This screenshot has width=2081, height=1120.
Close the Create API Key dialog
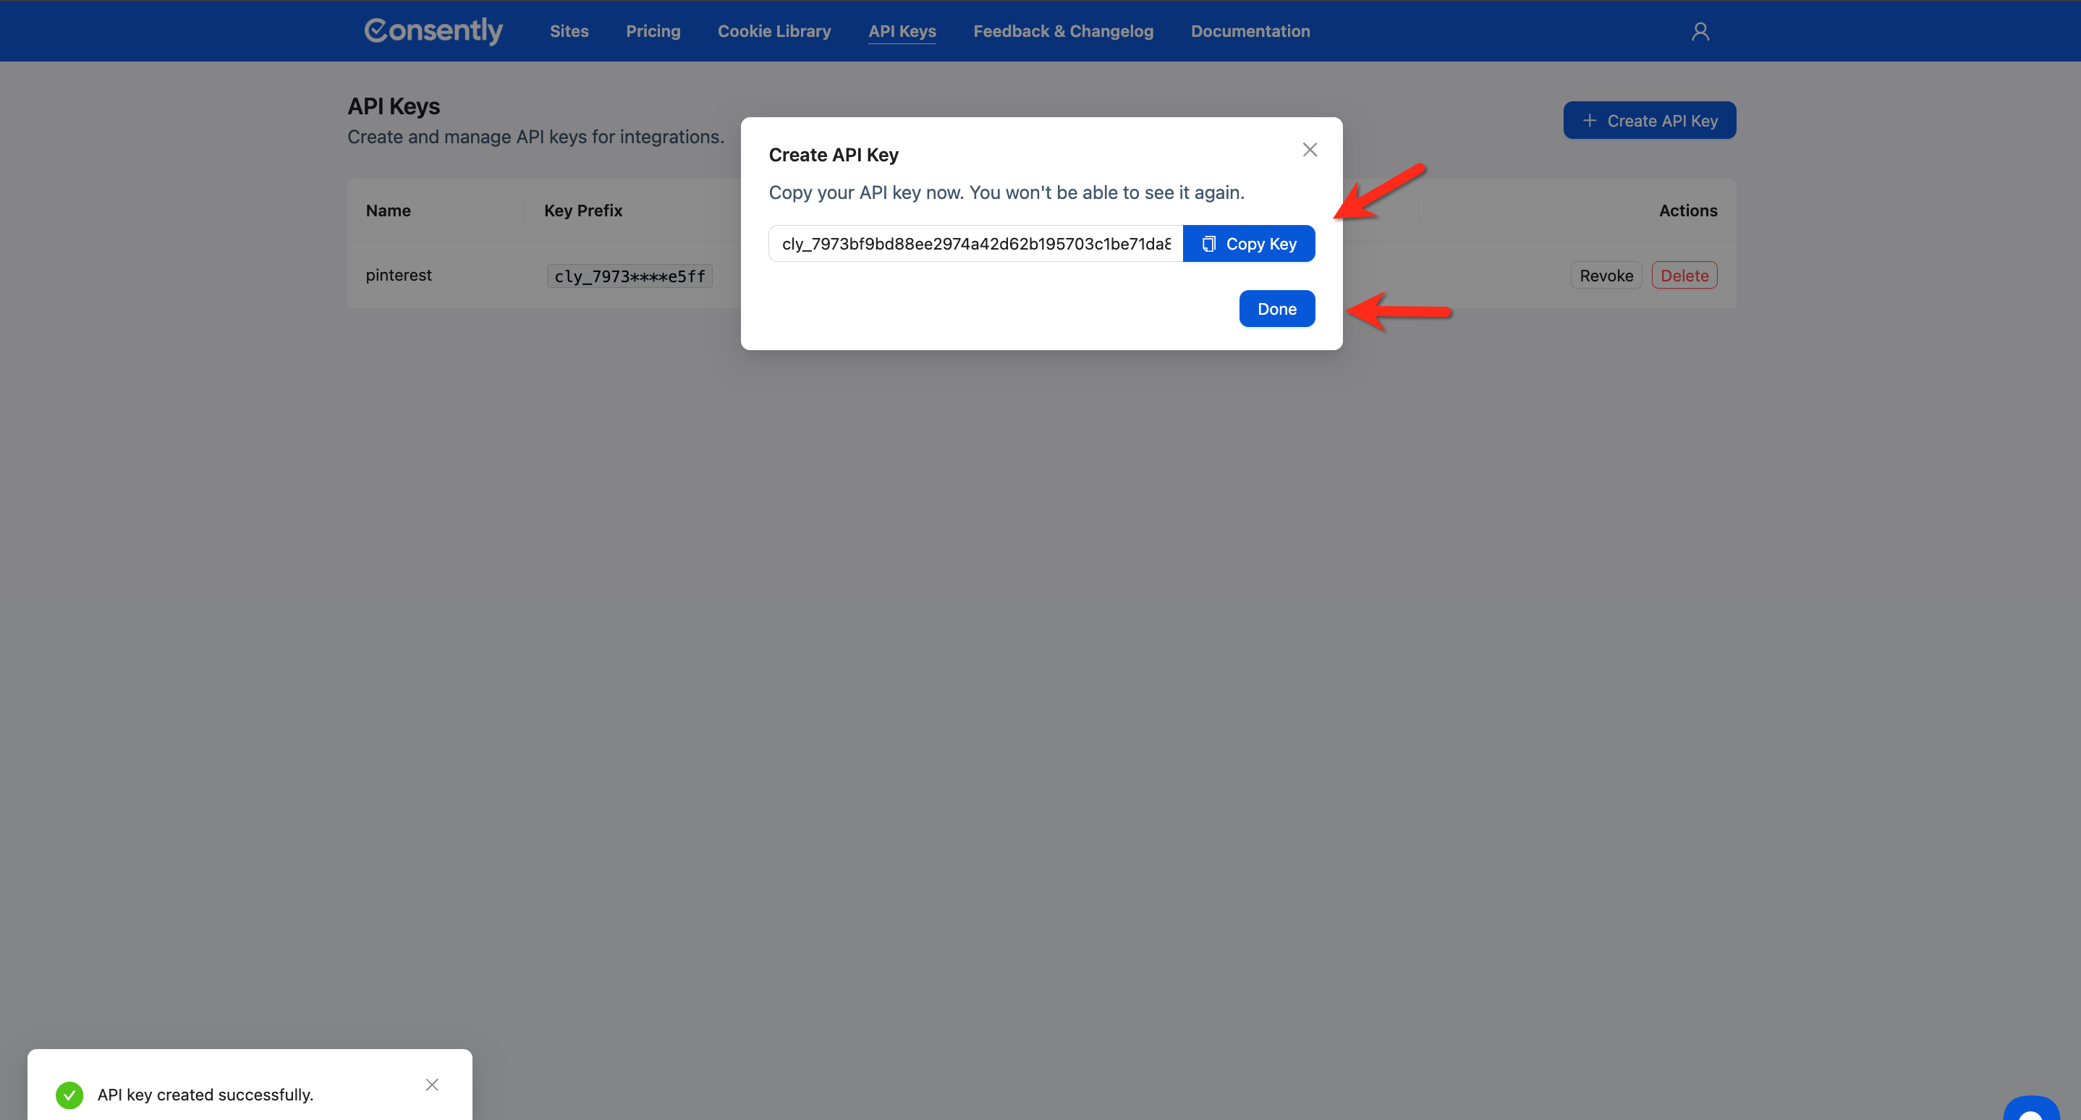click(x=1310, y=150)
